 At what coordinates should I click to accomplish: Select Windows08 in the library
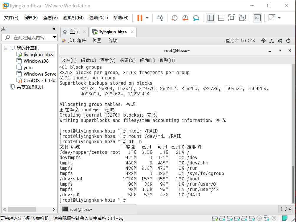tap(33, 61)
